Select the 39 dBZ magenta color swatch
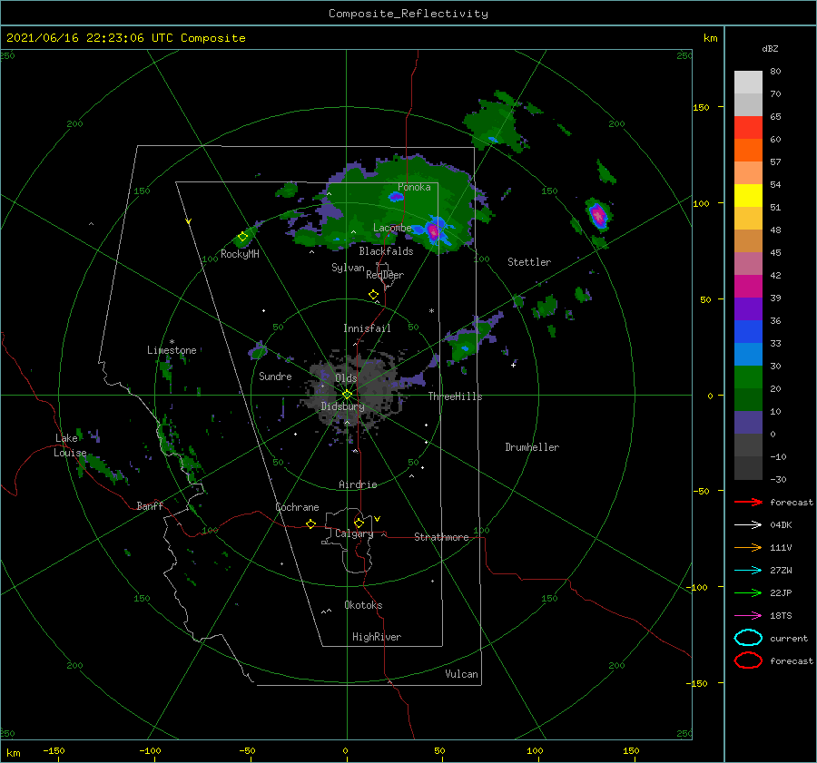Image resolution: width=817 pixels, height=763 pixels. (x=748, y=287)
